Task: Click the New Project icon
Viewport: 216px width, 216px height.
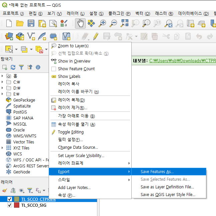Action: coord(9,23)
